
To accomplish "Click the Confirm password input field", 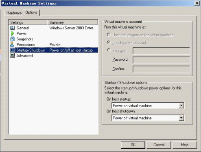I will (x=162, y=69).
